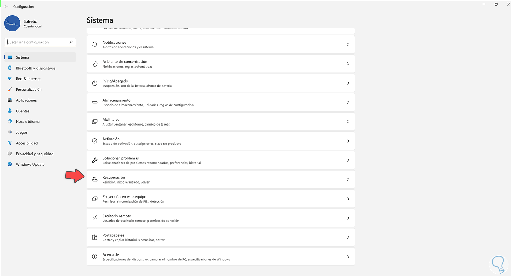This screenshot has width=512, height=277.
Task: Switch to Privacidad y seguridad
Action: point(34,154)
